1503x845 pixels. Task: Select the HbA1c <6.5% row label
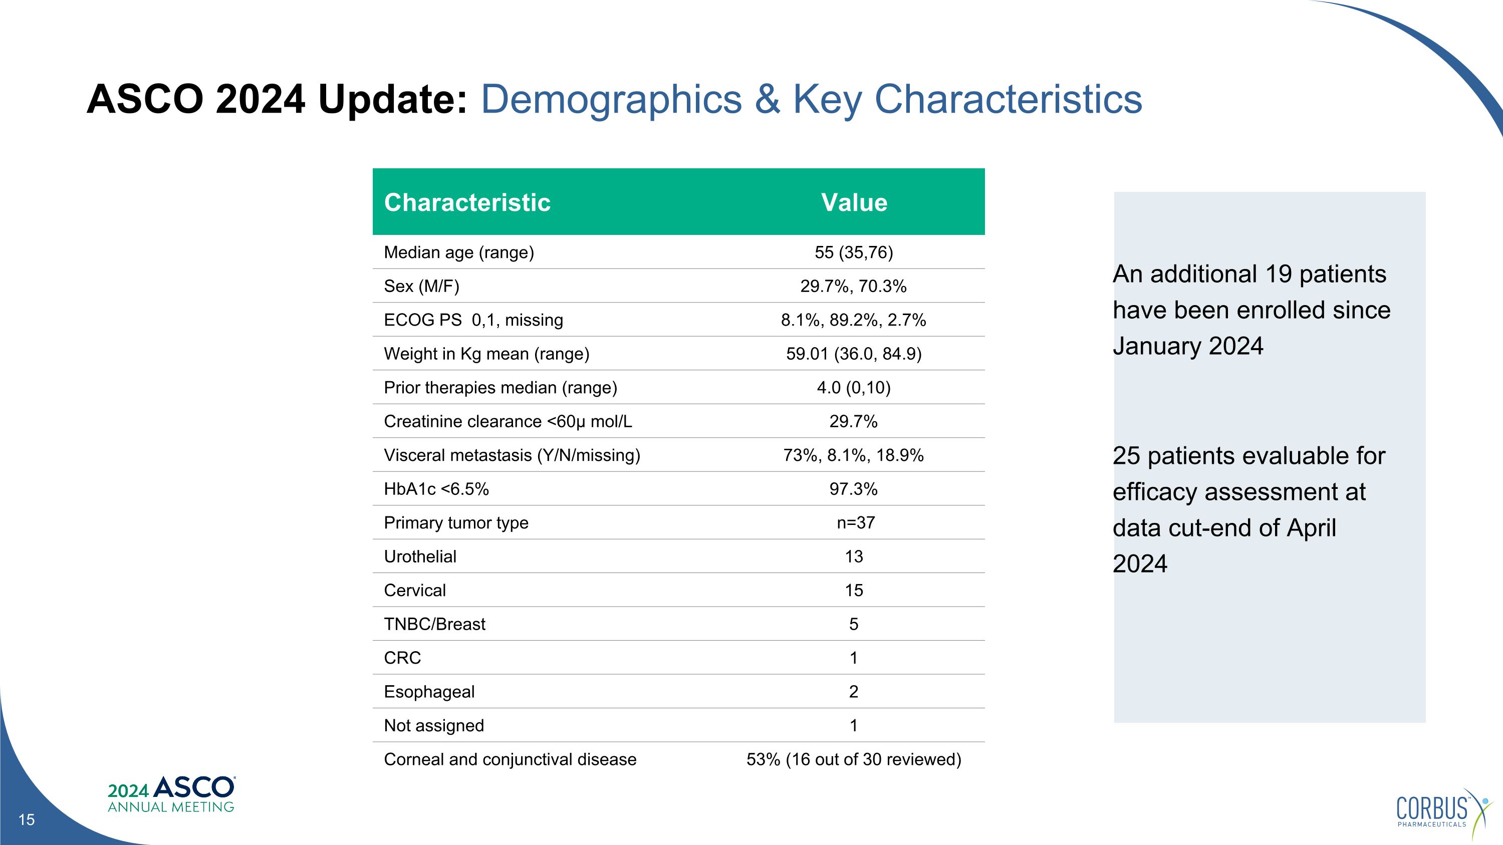436,489
